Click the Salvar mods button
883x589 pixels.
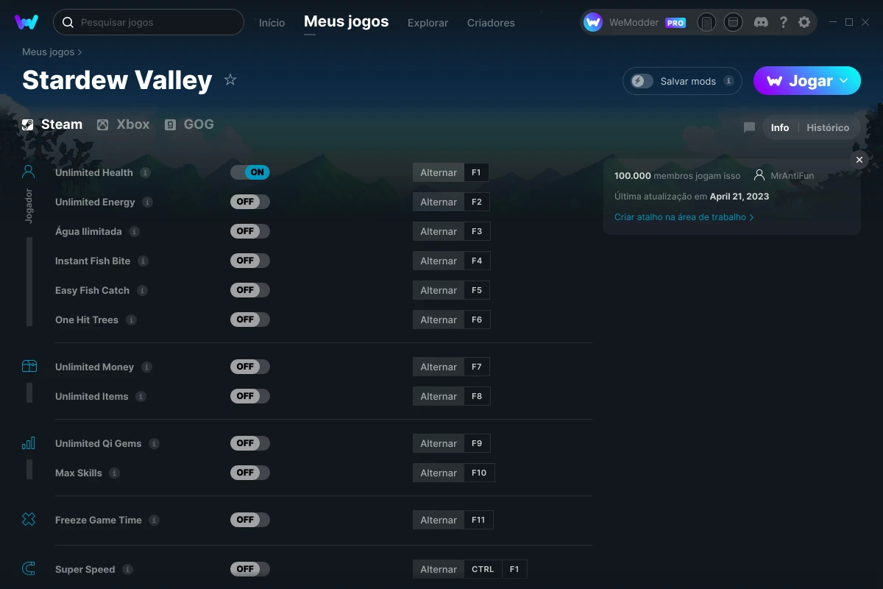click(x=681, y=81)
